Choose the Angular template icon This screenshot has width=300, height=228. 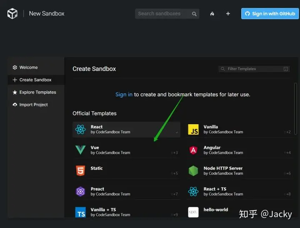(193, 150)
